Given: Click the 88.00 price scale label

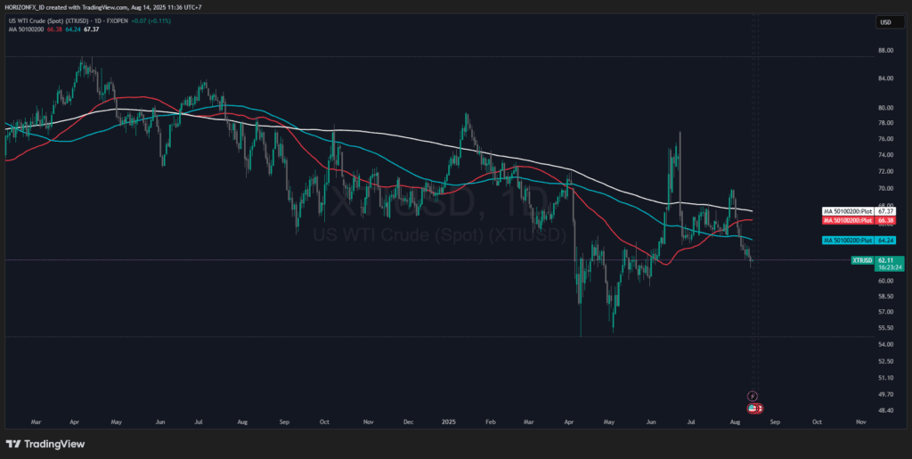Looking at the screenshot, I should pos(886,50).
